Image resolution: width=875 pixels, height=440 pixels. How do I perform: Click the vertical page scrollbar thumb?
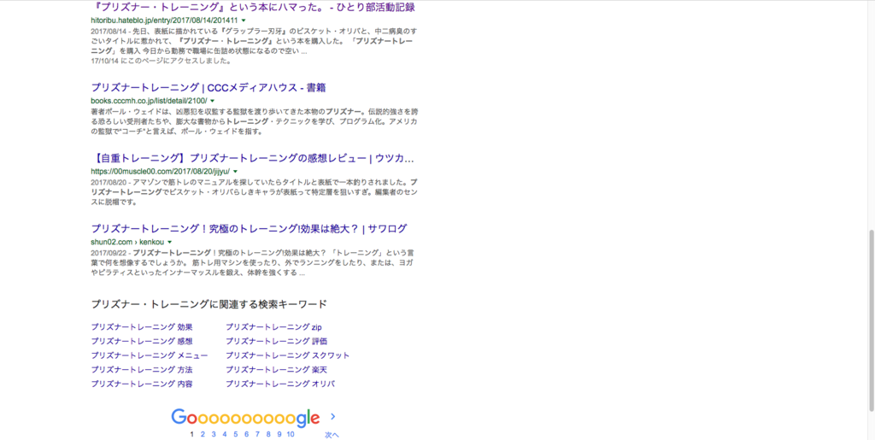[x=872, y=320]
